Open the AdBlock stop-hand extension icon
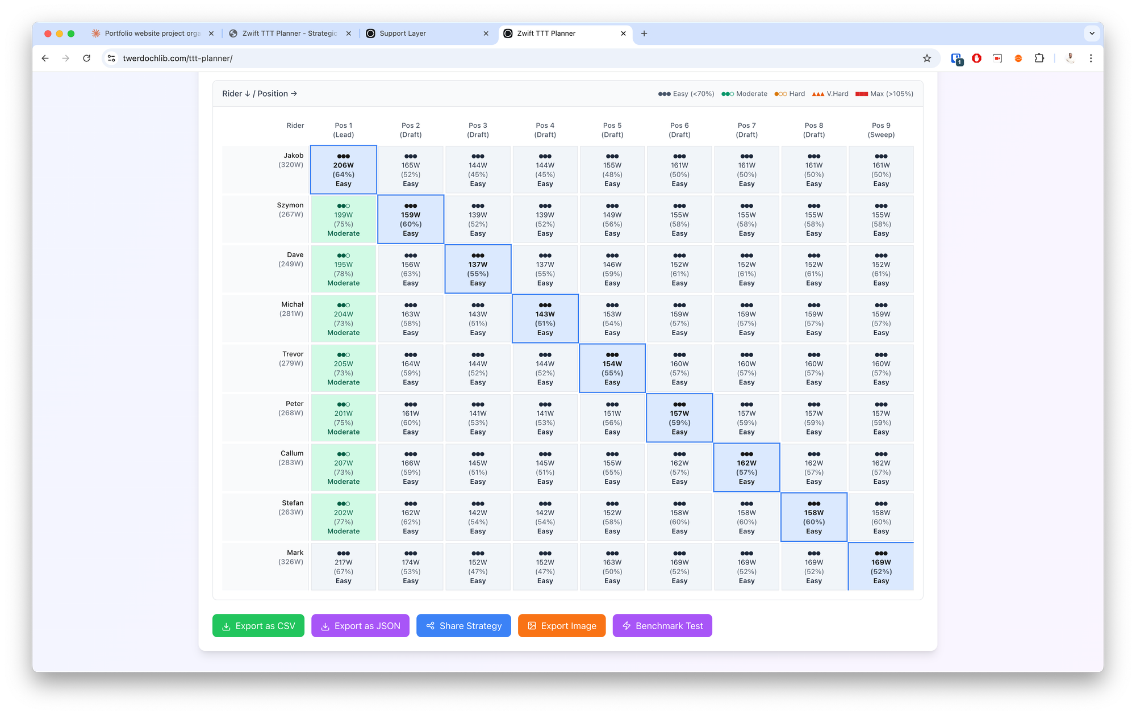This screenshot has height=715, width=1136. pos(977,58)
